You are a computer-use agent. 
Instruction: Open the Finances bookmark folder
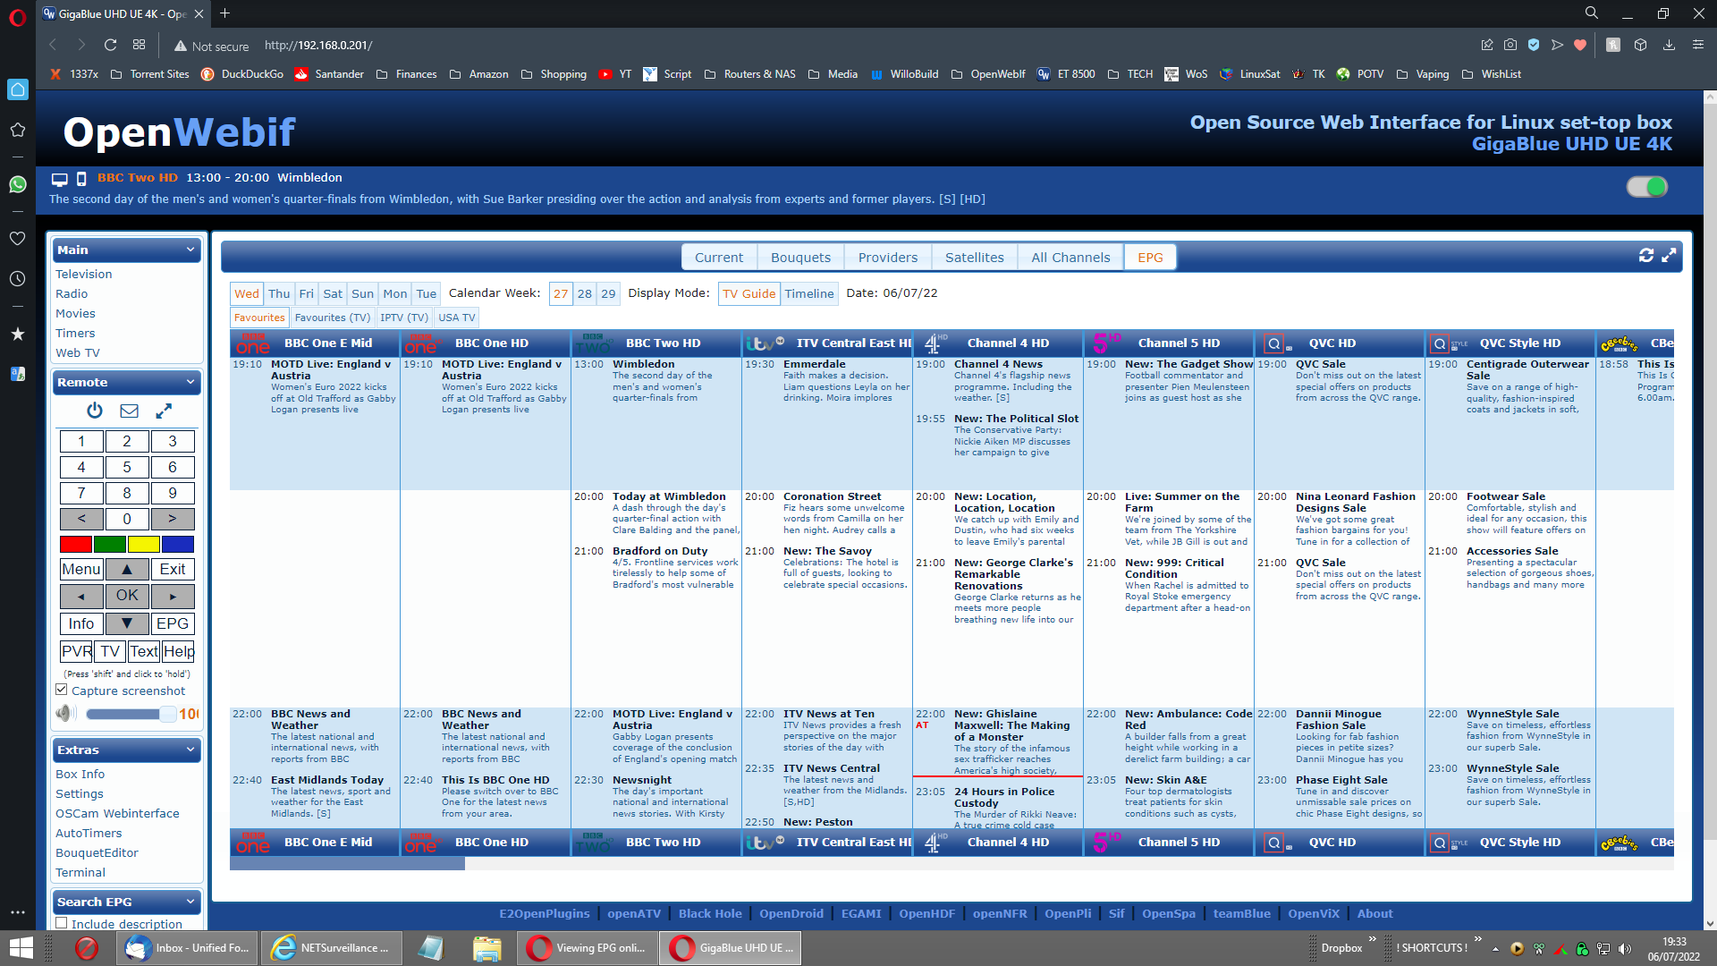coord(406,74)
